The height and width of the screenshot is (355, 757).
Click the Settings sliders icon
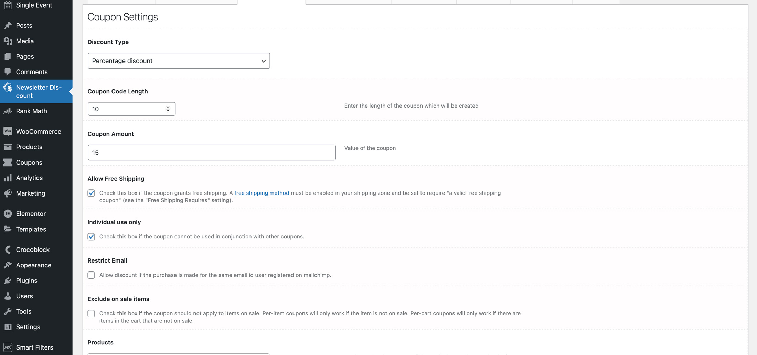(8, 327)
